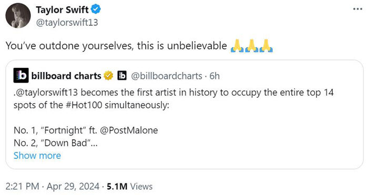This screenshot has width=367, height=195.
Task: Open the @taylorswift13 mention in quoted post
Action: pyautogui.click(x=47, y=93)
